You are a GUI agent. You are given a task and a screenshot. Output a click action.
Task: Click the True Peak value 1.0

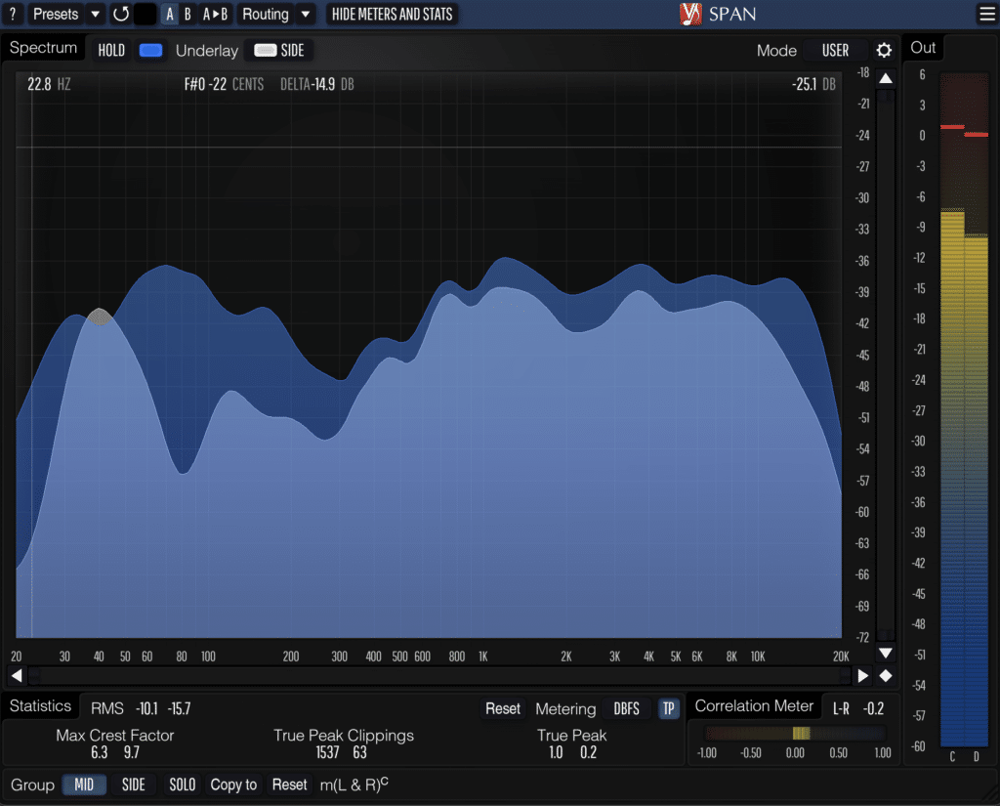(x=556, y=753)
